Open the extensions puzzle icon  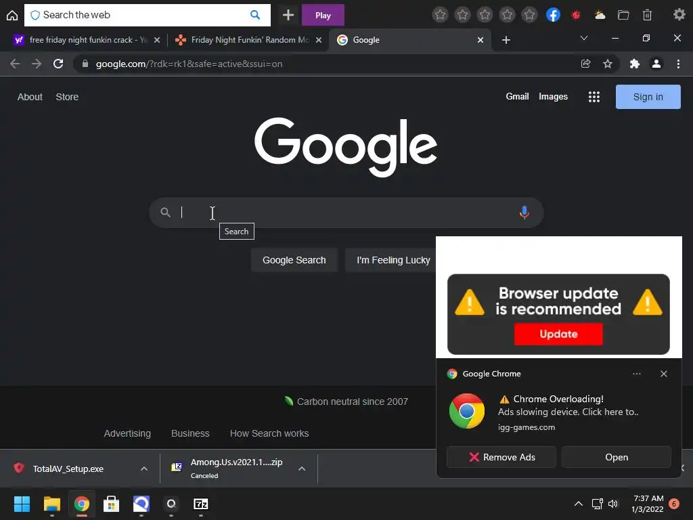[635, 64]
